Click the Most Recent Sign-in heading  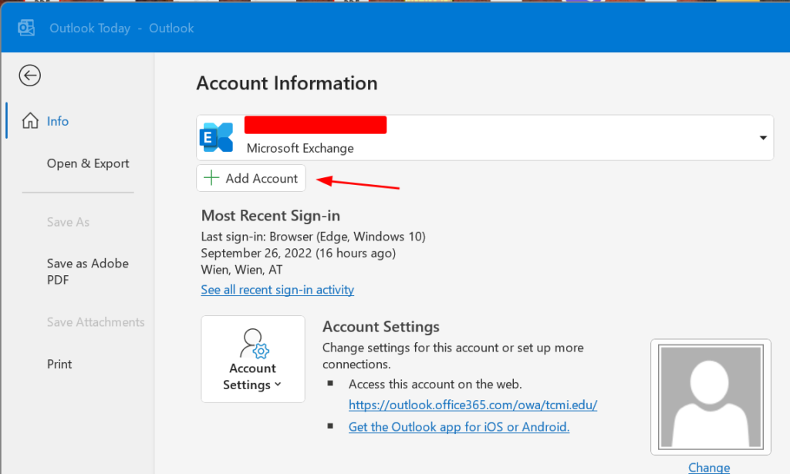(x=271, y=216)
